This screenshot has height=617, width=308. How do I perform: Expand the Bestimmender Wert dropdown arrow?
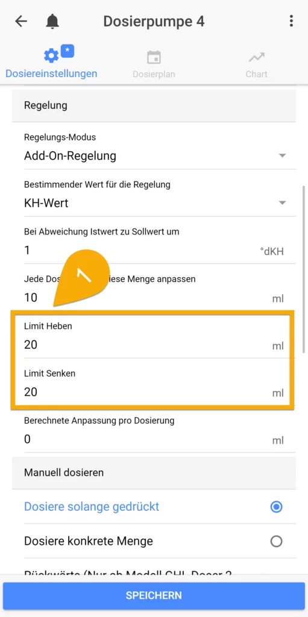(282, 203)
